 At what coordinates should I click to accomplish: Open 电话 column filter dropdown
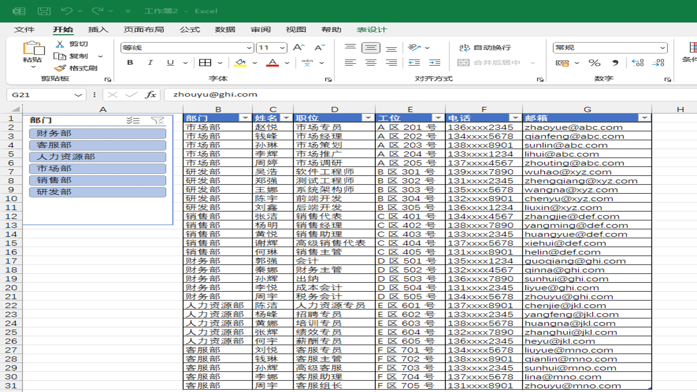(x=515, y=118)
